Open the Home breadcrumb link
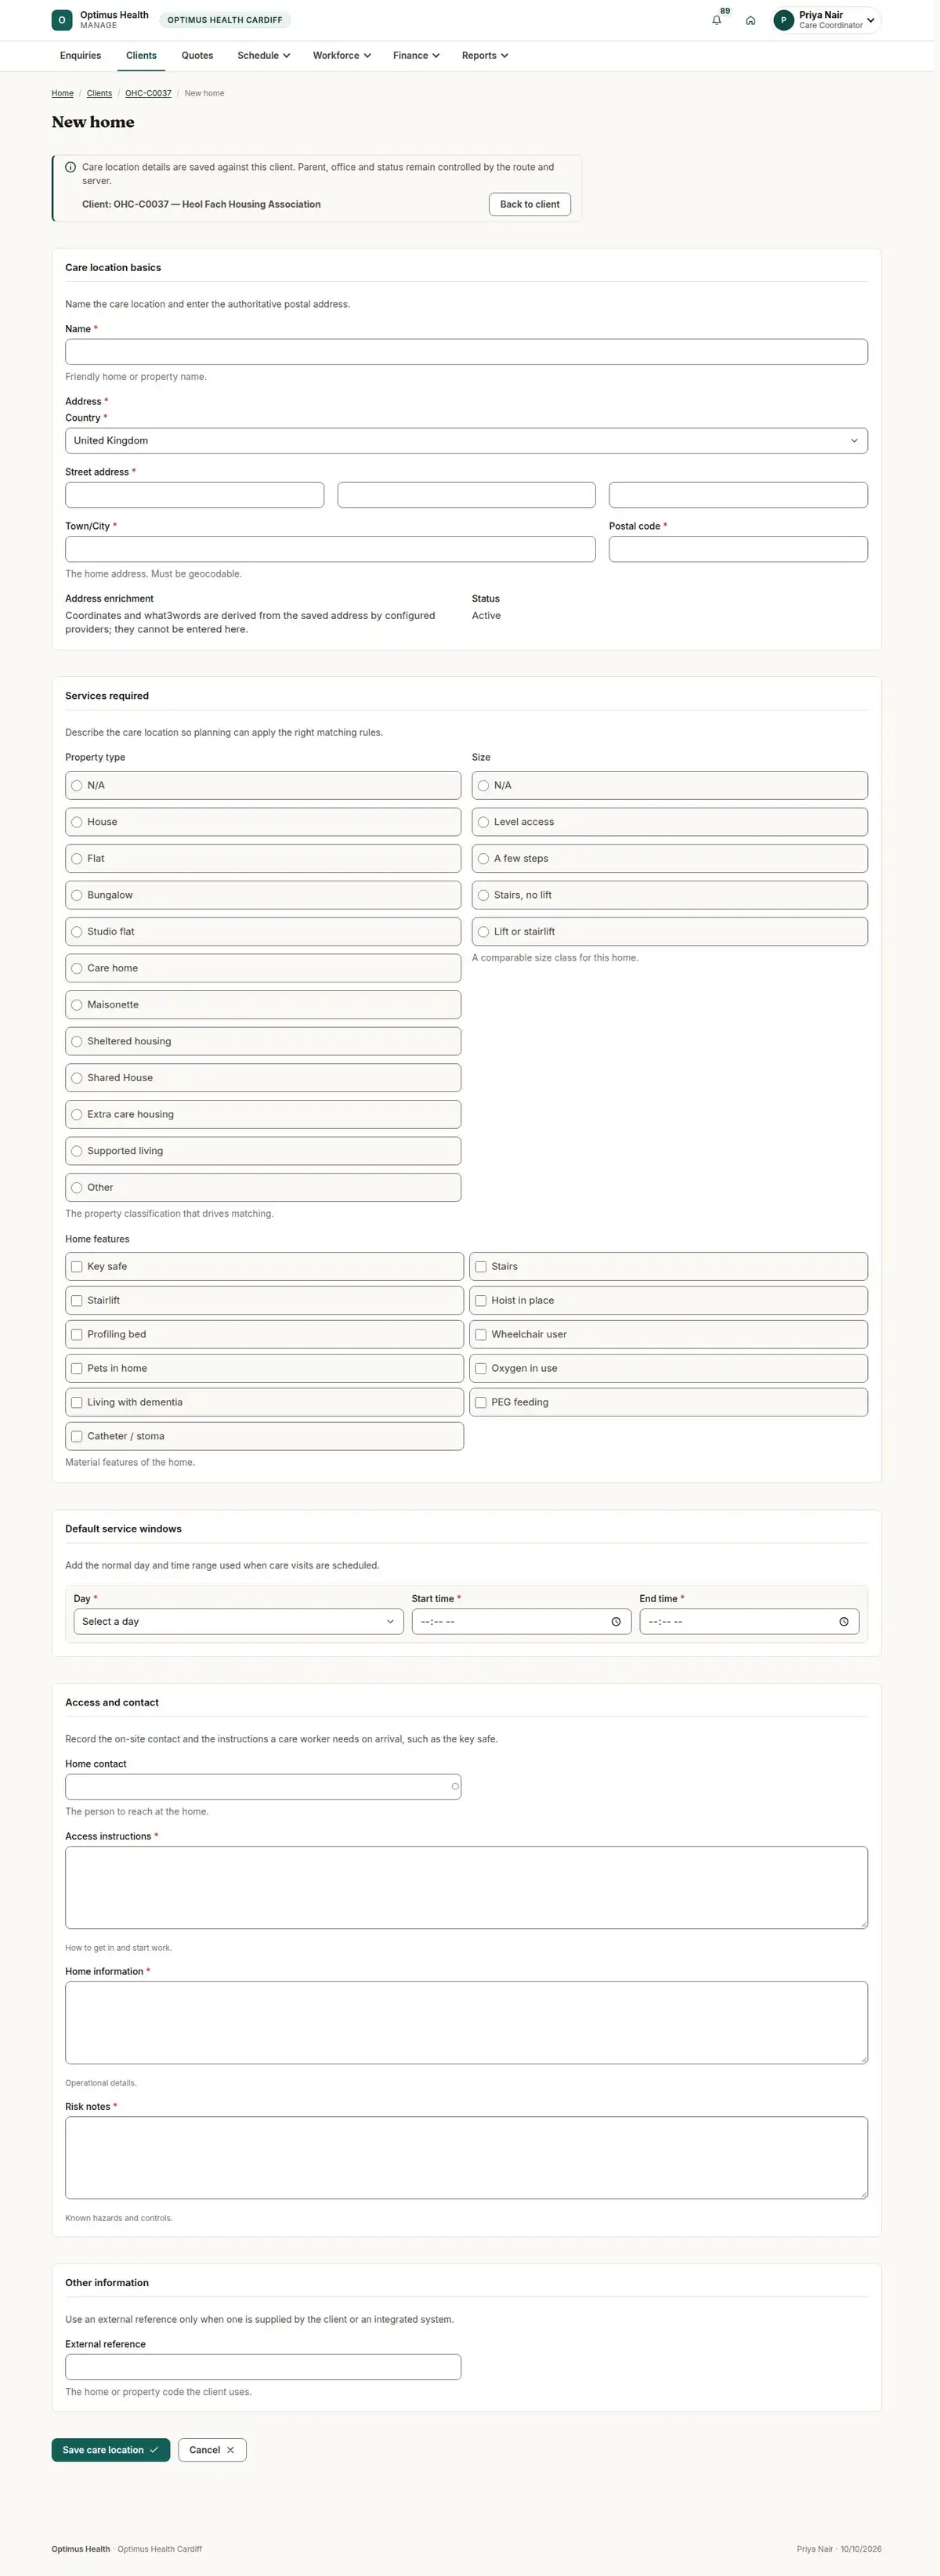Image resolution: width=940 pixels, height=2576 pixels. click(63, 93)
